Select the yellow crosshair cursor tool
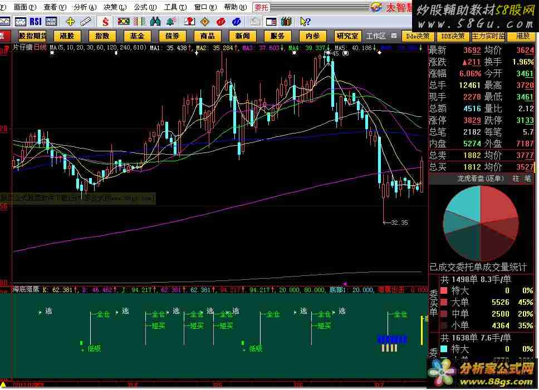The height and width of the screenshot is (390, 539). [x=70, y=21]
